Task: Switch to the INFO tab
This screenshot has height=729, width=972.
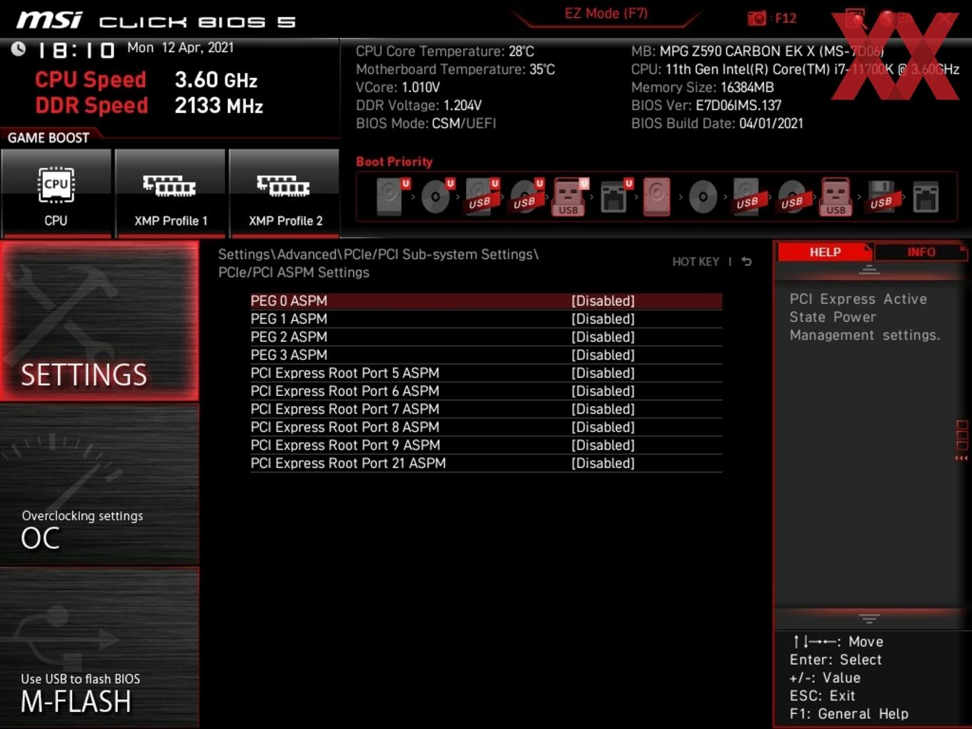Action: pyautogui.click(x=921, y=252)
